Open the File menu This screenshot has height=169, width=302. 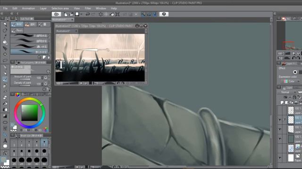point(5,8)
